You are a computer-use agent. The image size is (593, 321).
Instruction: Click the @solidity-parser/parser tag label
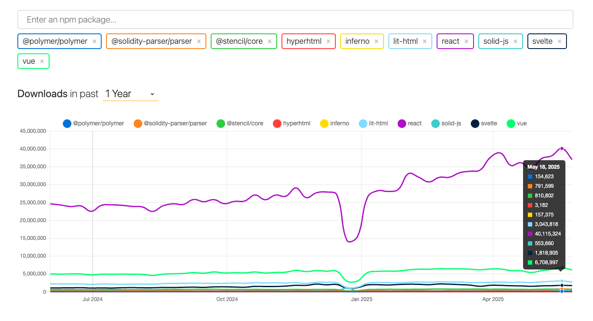point(152,41)
